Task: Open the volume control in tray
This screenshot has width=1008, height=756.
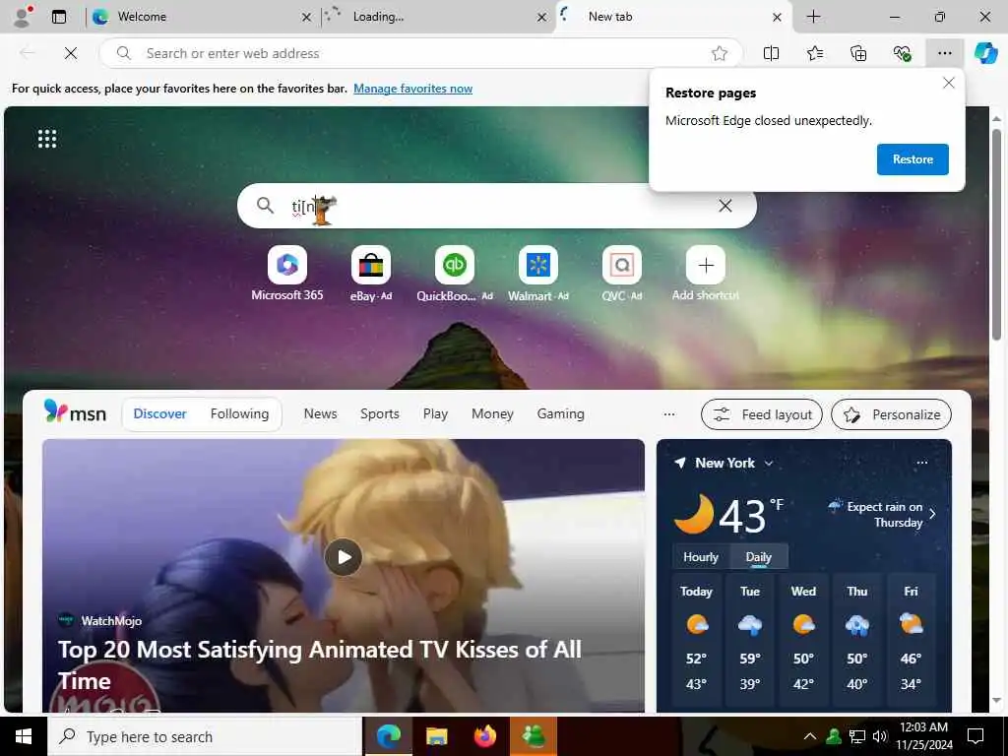Action: click(880, 736)
